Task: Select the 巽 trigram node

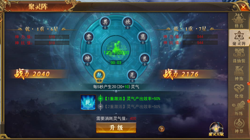Action: tap(105, 22)
